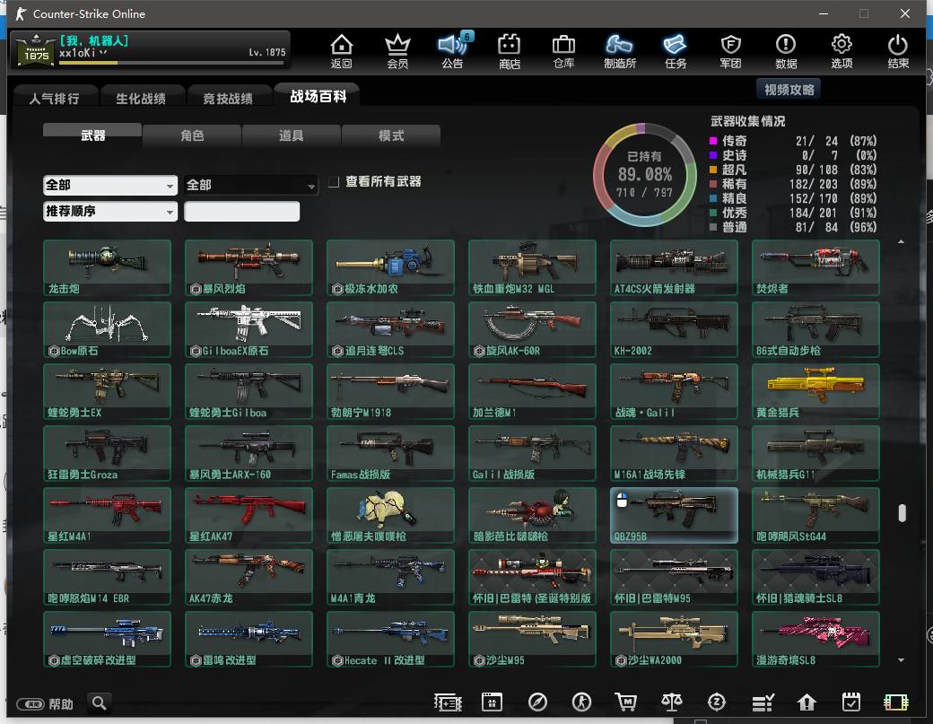Select the 憎恶屠夫喋喋枪 weapon card
The width and height of the screenshot is (933, 724).
pos(390,515)
